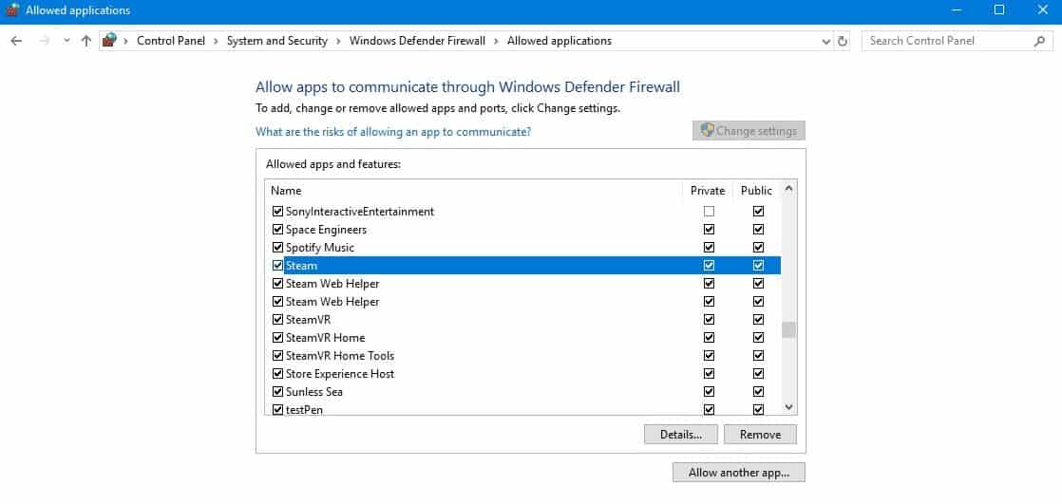The height and width of the screenshot is (504, 1062).
Task: Click the Change settings button
Action: 749,131
